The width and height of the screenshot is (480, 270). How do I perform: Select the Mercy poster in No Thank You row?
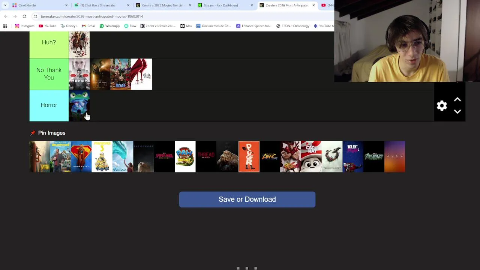(79, 74)
